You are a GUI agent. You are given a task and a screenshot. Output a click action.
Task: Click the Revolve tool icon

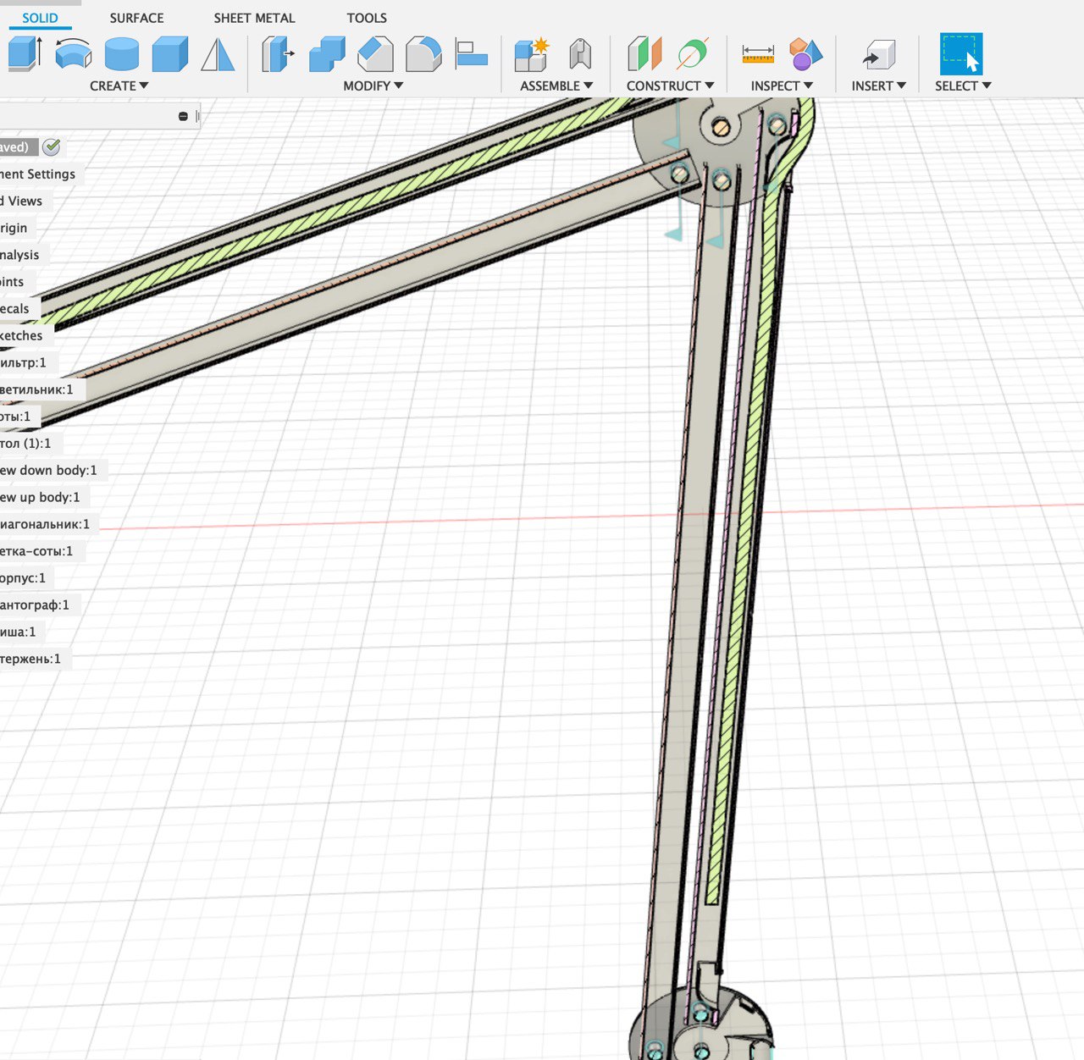pos(74,53)
